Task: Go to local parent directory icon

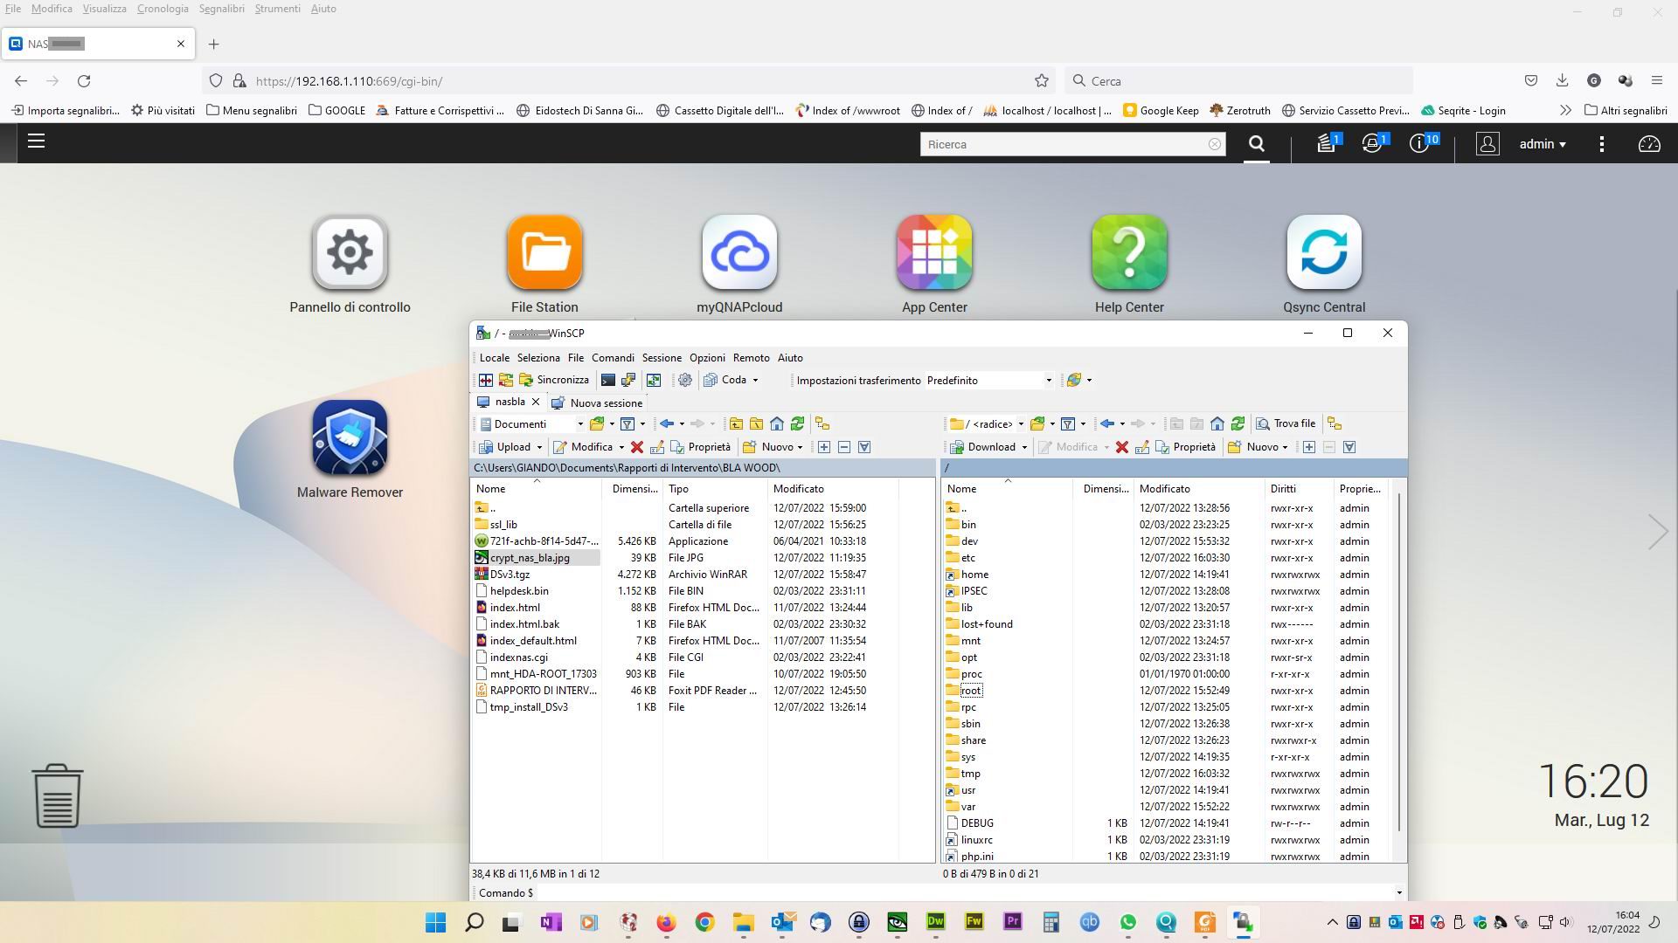Action: [x=736, y=423]
